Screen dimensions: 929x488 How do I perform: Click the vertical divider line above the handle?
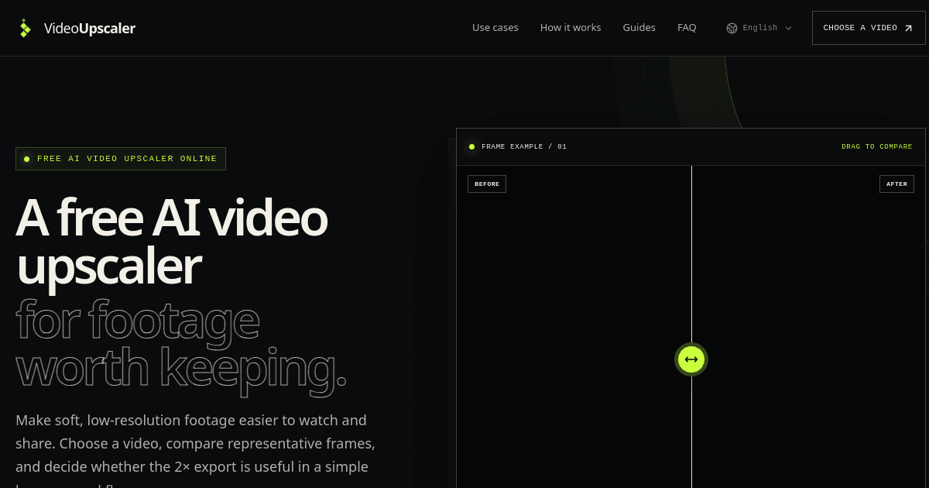(691, 254)
